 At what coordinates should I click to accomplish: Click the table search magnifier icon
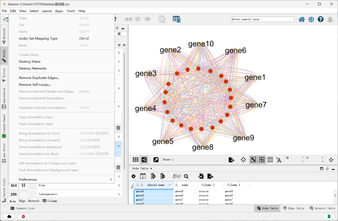[186, 176]
